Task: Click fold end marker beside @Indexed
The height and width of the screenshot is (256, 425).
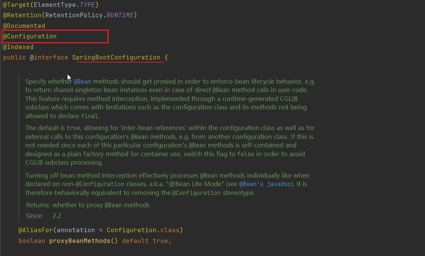Action: coord(1,47)
